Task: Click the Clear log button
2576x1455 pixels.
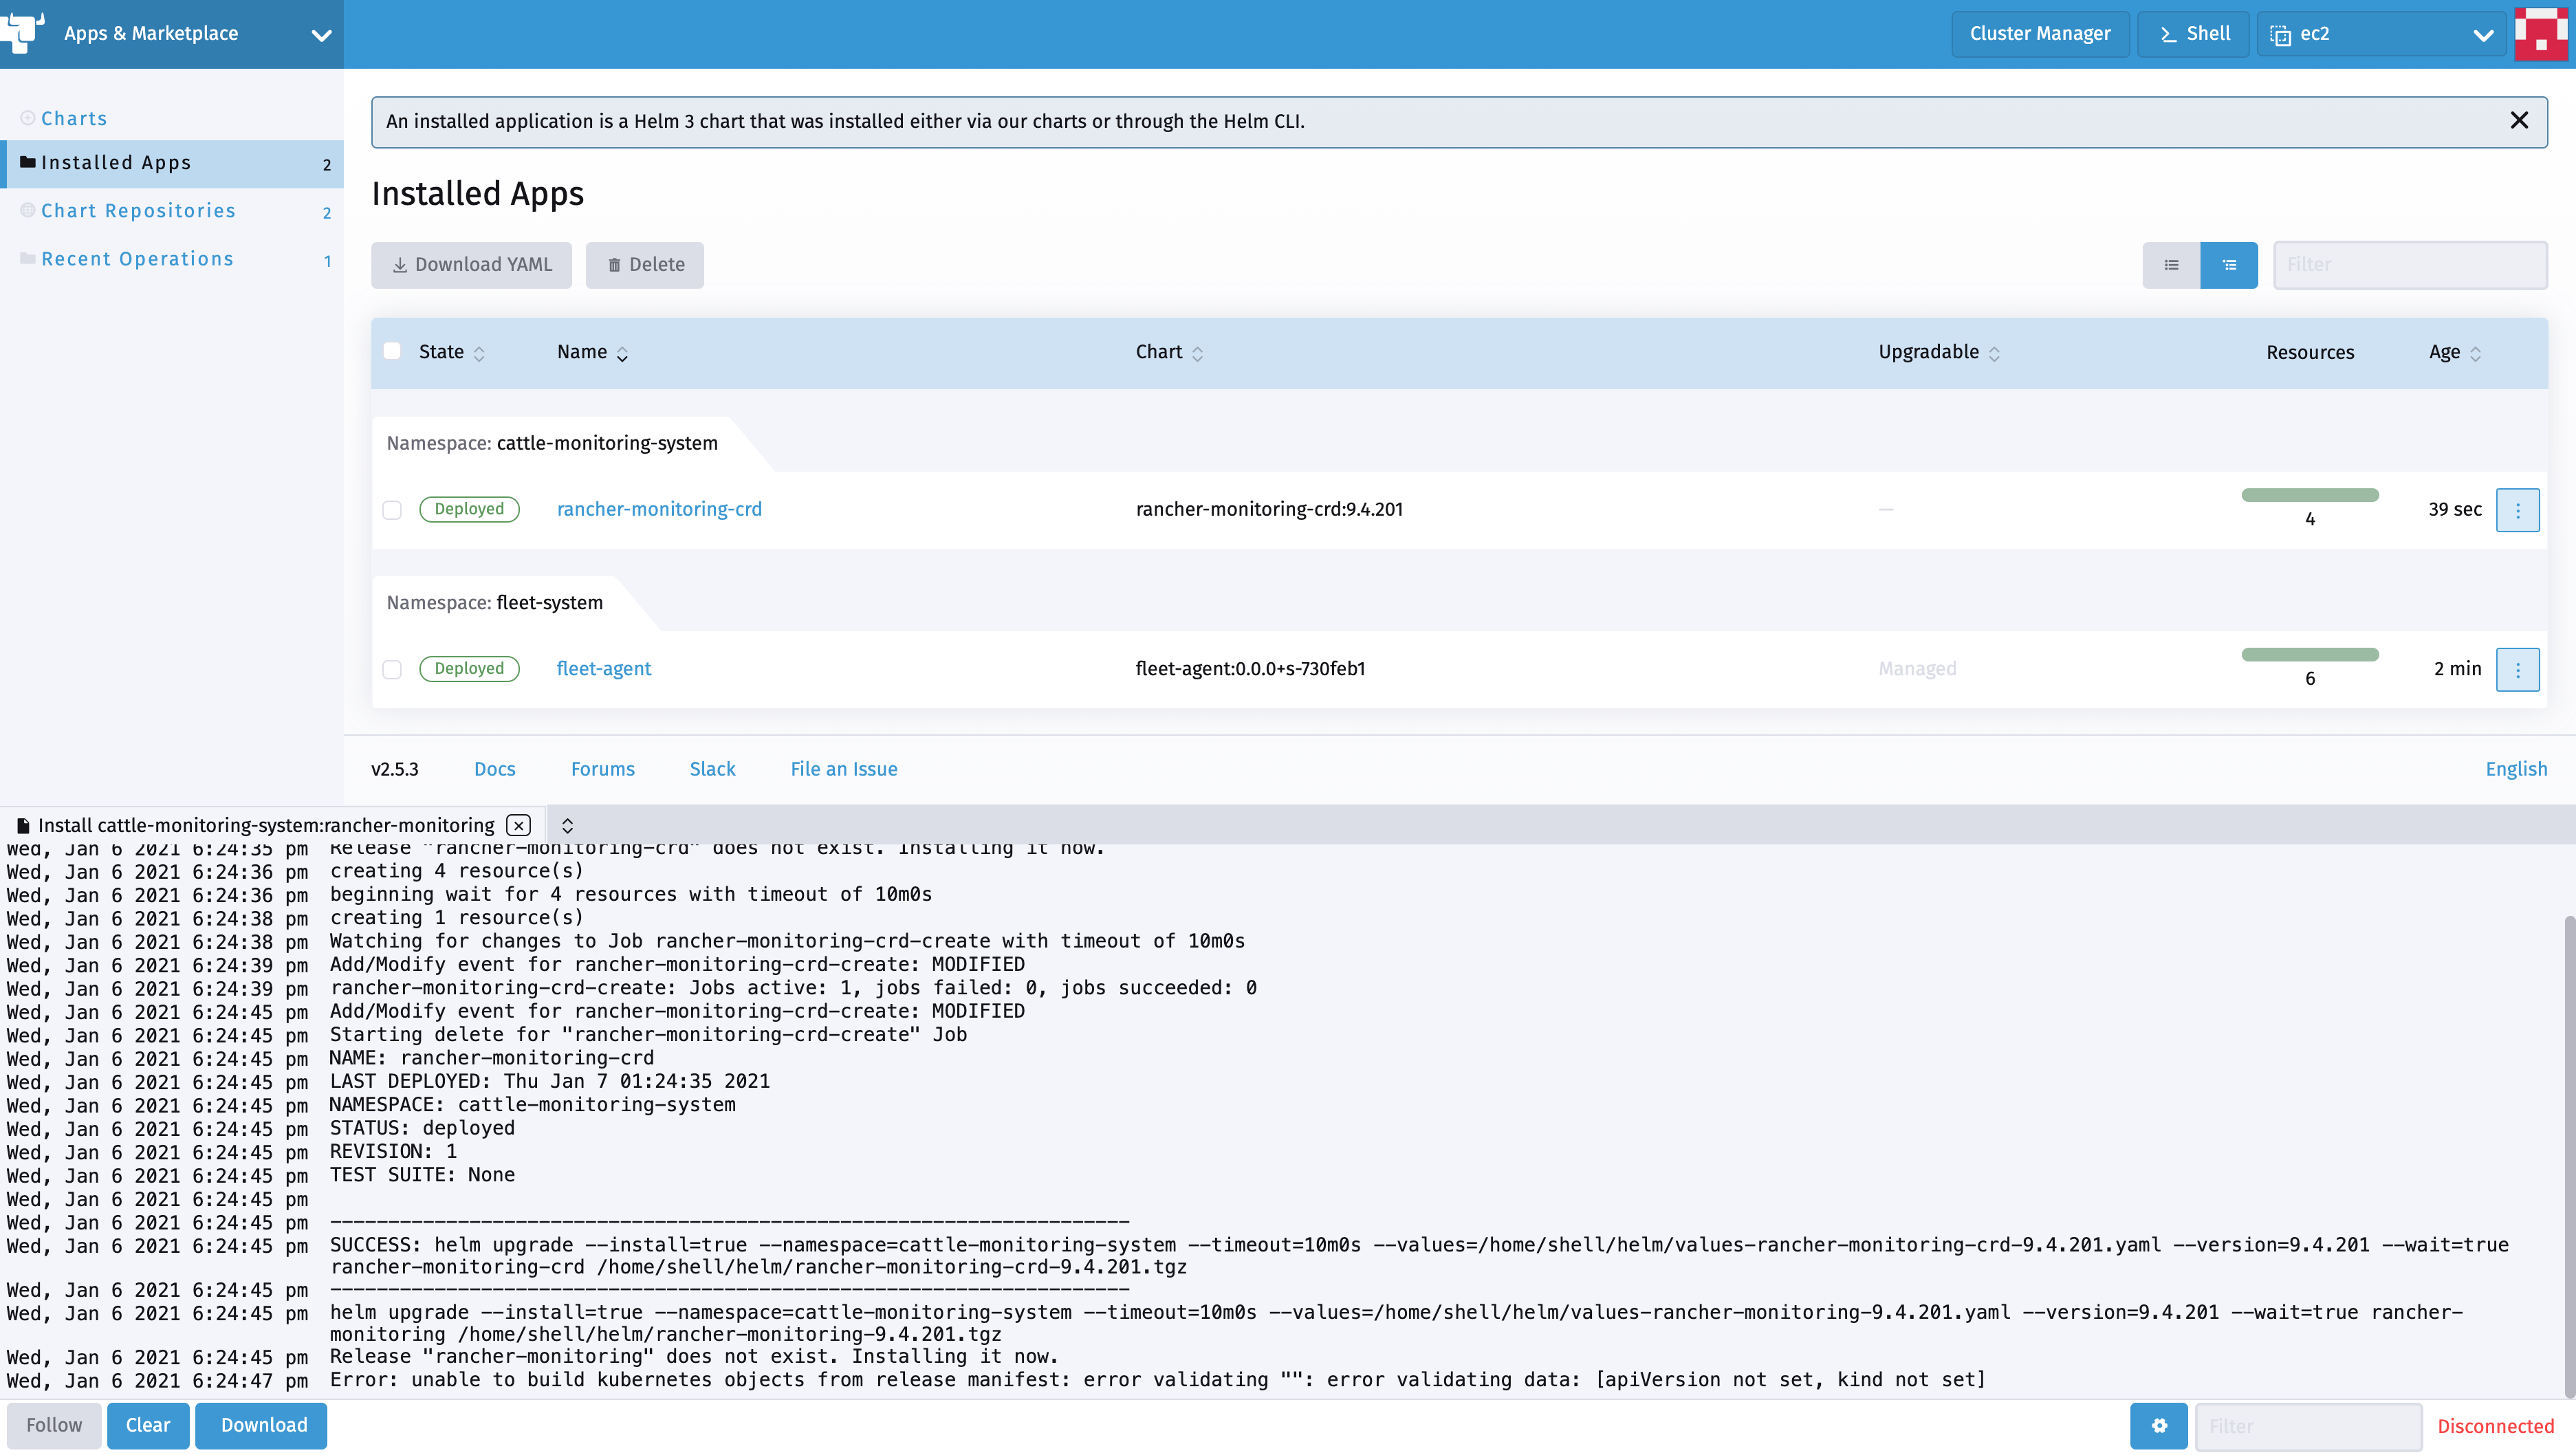Action: [148, 1425]
